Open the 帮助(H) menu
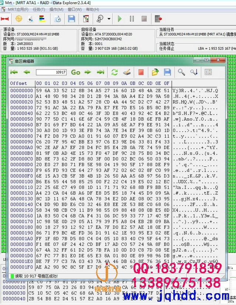 click(93, 9)
